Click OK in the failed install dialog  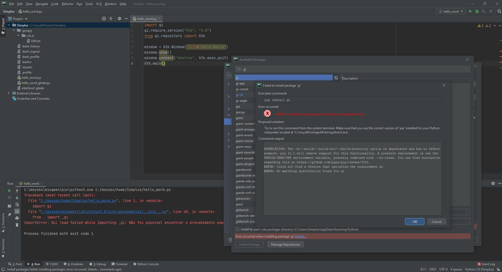[414, 222]
